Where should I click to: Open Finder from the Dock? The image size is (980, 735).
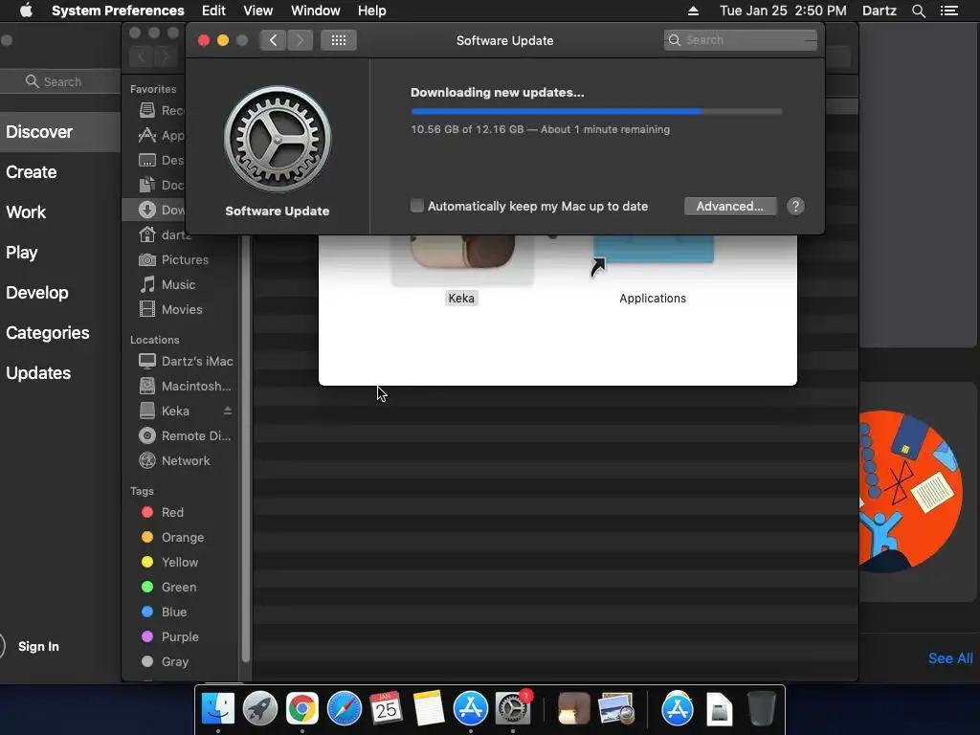pos(218,709)
